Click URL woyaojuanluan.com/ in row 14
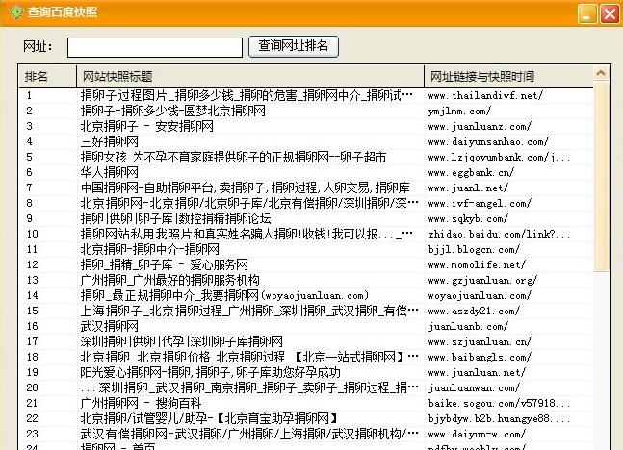623x450 pixels. (x=480, y=296)
